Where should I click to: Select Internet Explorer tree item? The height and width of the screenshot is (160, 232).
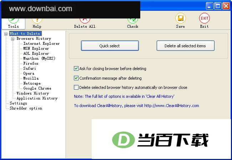coord(41,44)
